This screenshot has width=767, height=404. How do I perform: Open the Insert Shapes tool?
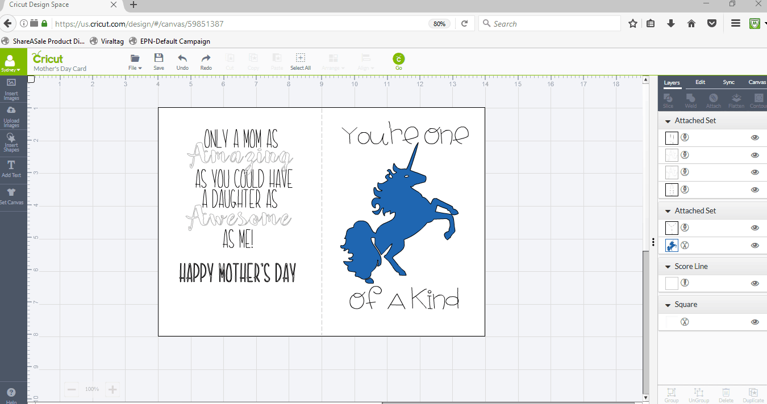(x=11, y=142)
